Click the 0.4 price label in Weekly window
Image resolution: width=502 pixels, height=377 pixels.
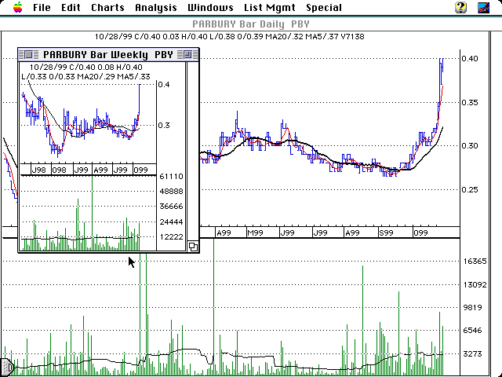coord(164,84)
